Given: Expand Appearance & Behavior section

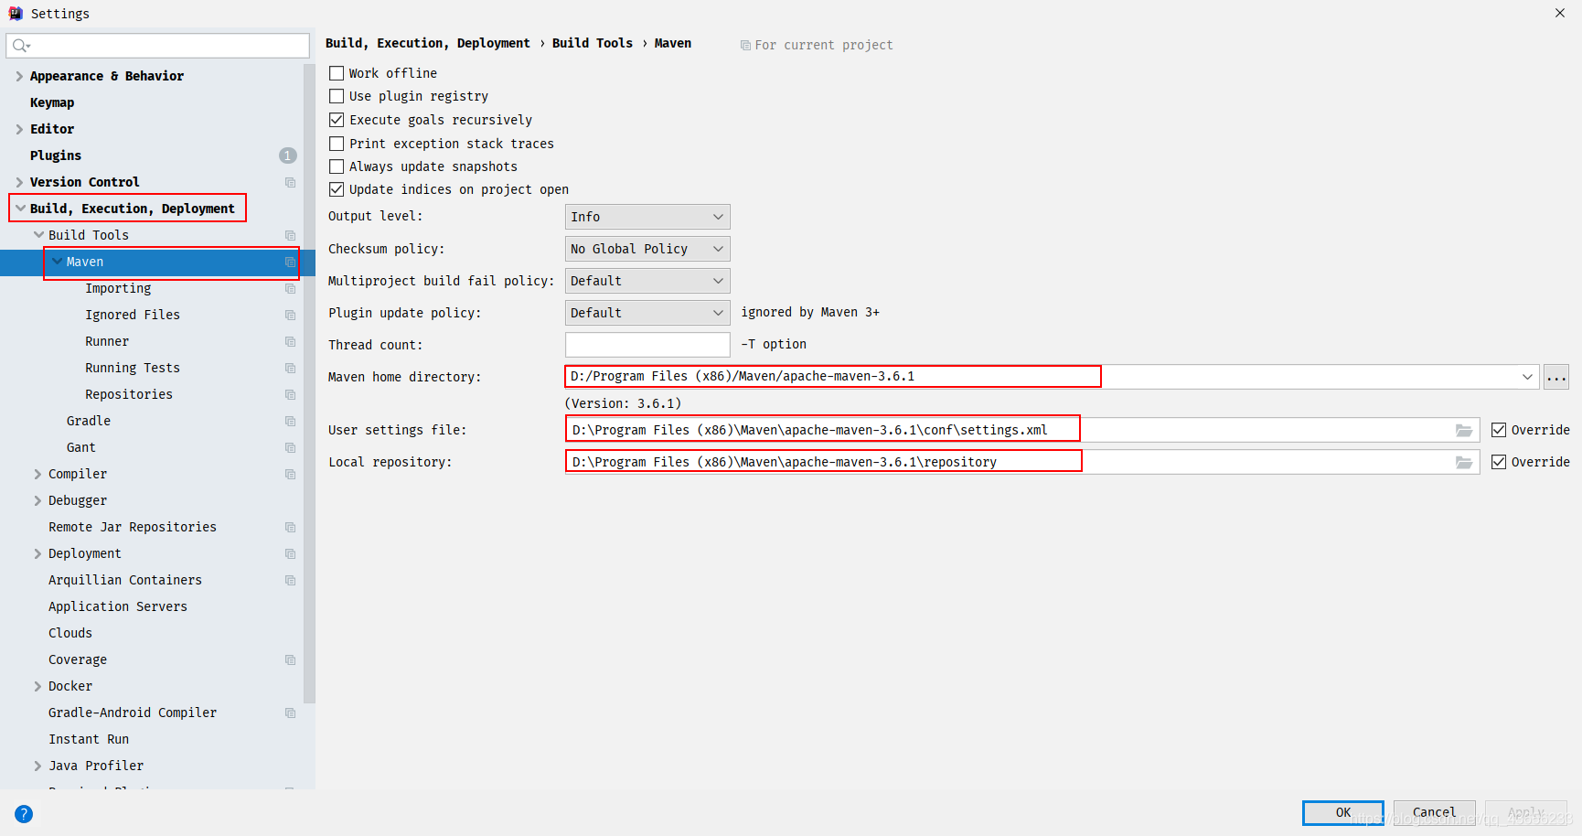Looking at the screenshot, I should 19,76.
